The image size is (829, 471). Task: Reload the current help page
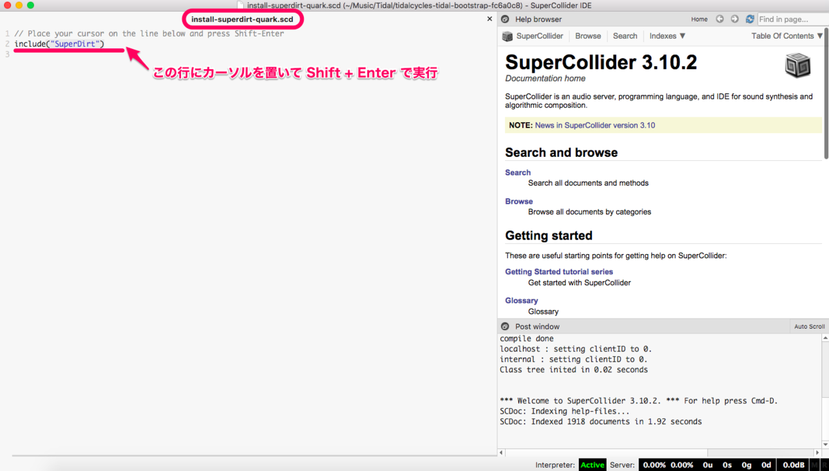pyautogui.click(x=750, y=19)
